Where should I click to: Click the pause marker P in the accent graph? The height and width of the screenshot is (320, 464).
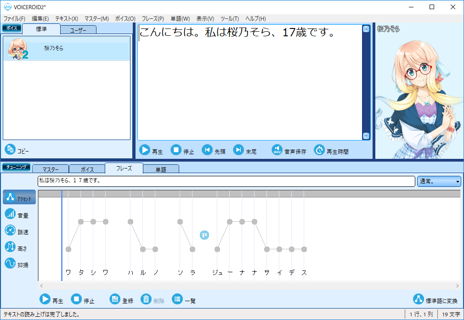(204, 235)
